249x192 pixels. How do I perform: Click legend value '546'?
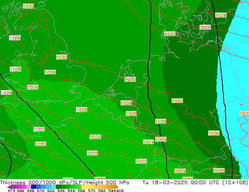[71, 190]
